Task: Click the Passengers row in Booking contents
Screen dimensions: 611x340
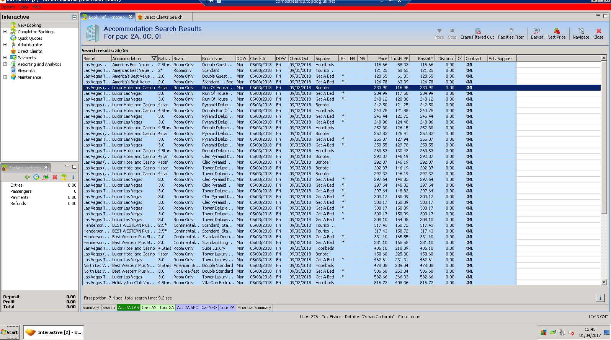Action: coord(39,191)
